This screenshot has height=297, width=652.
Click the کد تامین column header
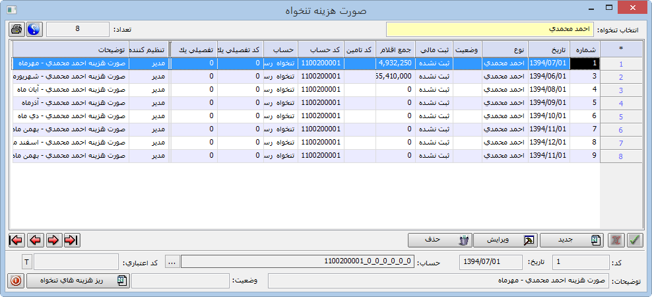pyautogui.click(x=360, y=50)
